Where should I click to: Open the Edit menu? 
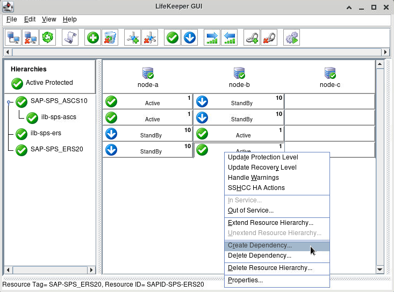30,19
